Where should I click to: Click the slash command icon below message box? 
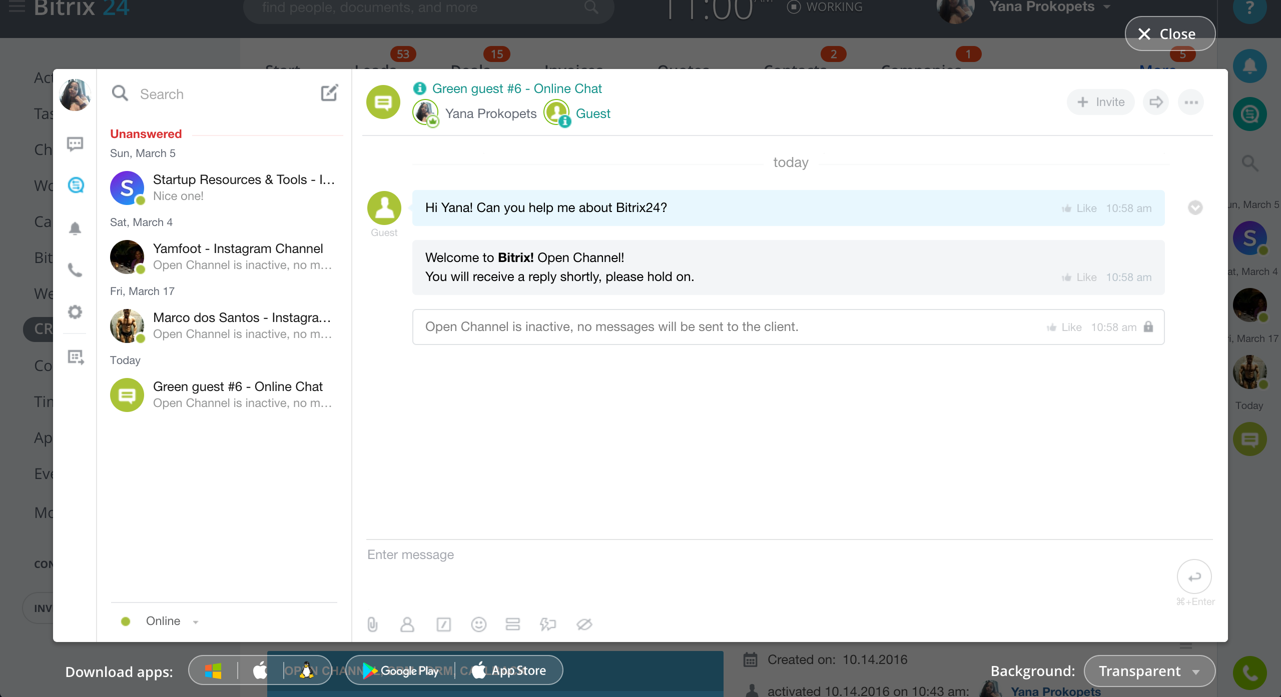pyautogui.click(x=443, y=624)
